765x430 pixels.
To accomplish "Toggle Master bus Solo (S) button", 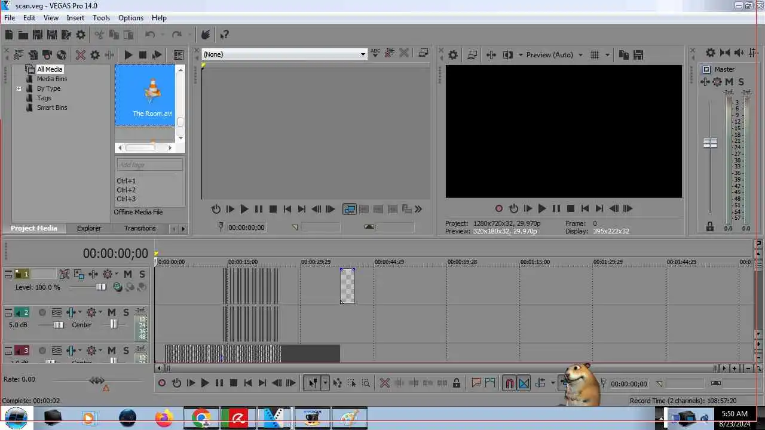I will pos(741,82).
